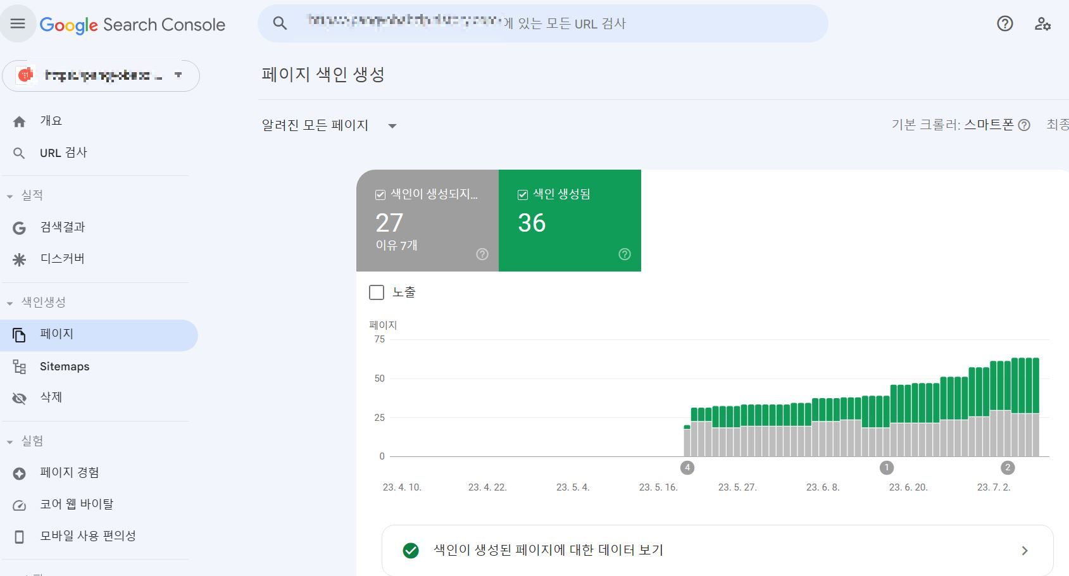Open the help question mark icon
Viewport: 1069px width, 576px height.
tap(1005, 24)
